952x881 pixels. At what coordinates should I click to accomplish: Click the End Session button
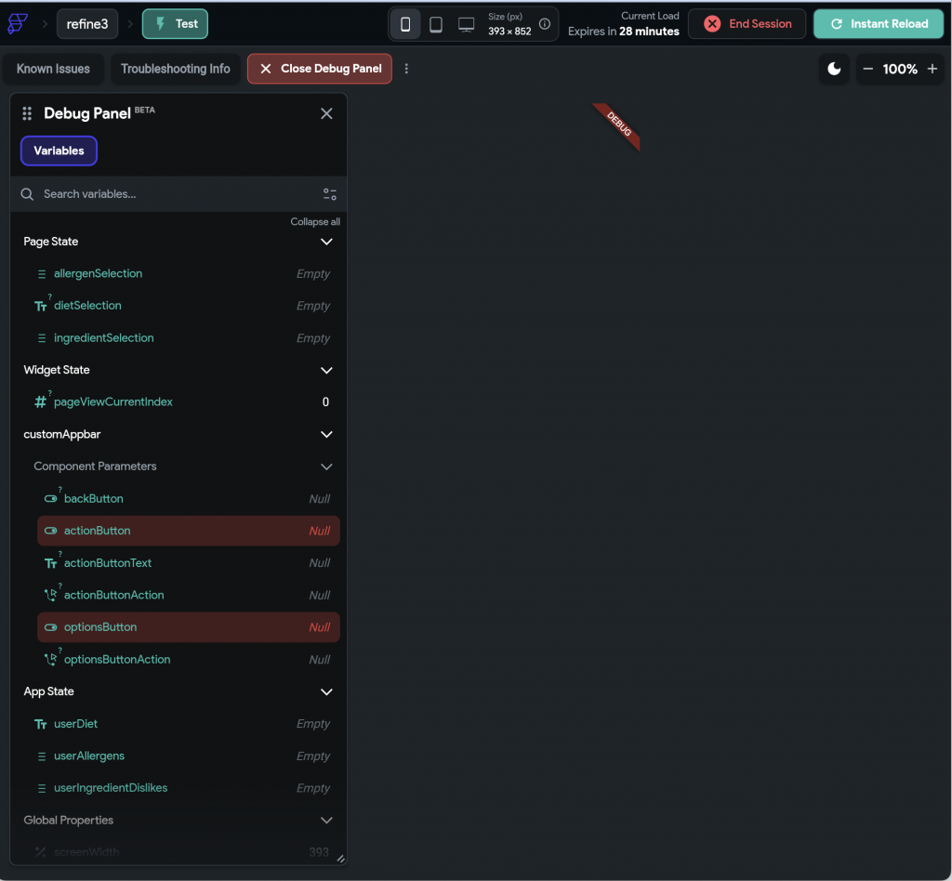pos(747,23)
